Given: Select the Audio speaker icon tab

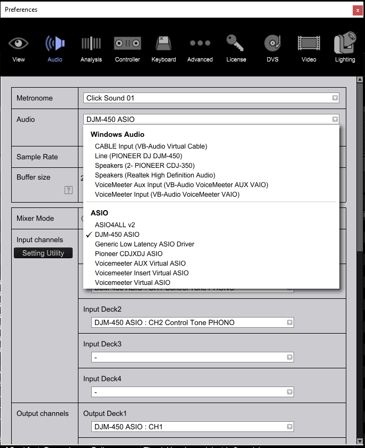Looking at the screenshot, I should coord(55,43).
